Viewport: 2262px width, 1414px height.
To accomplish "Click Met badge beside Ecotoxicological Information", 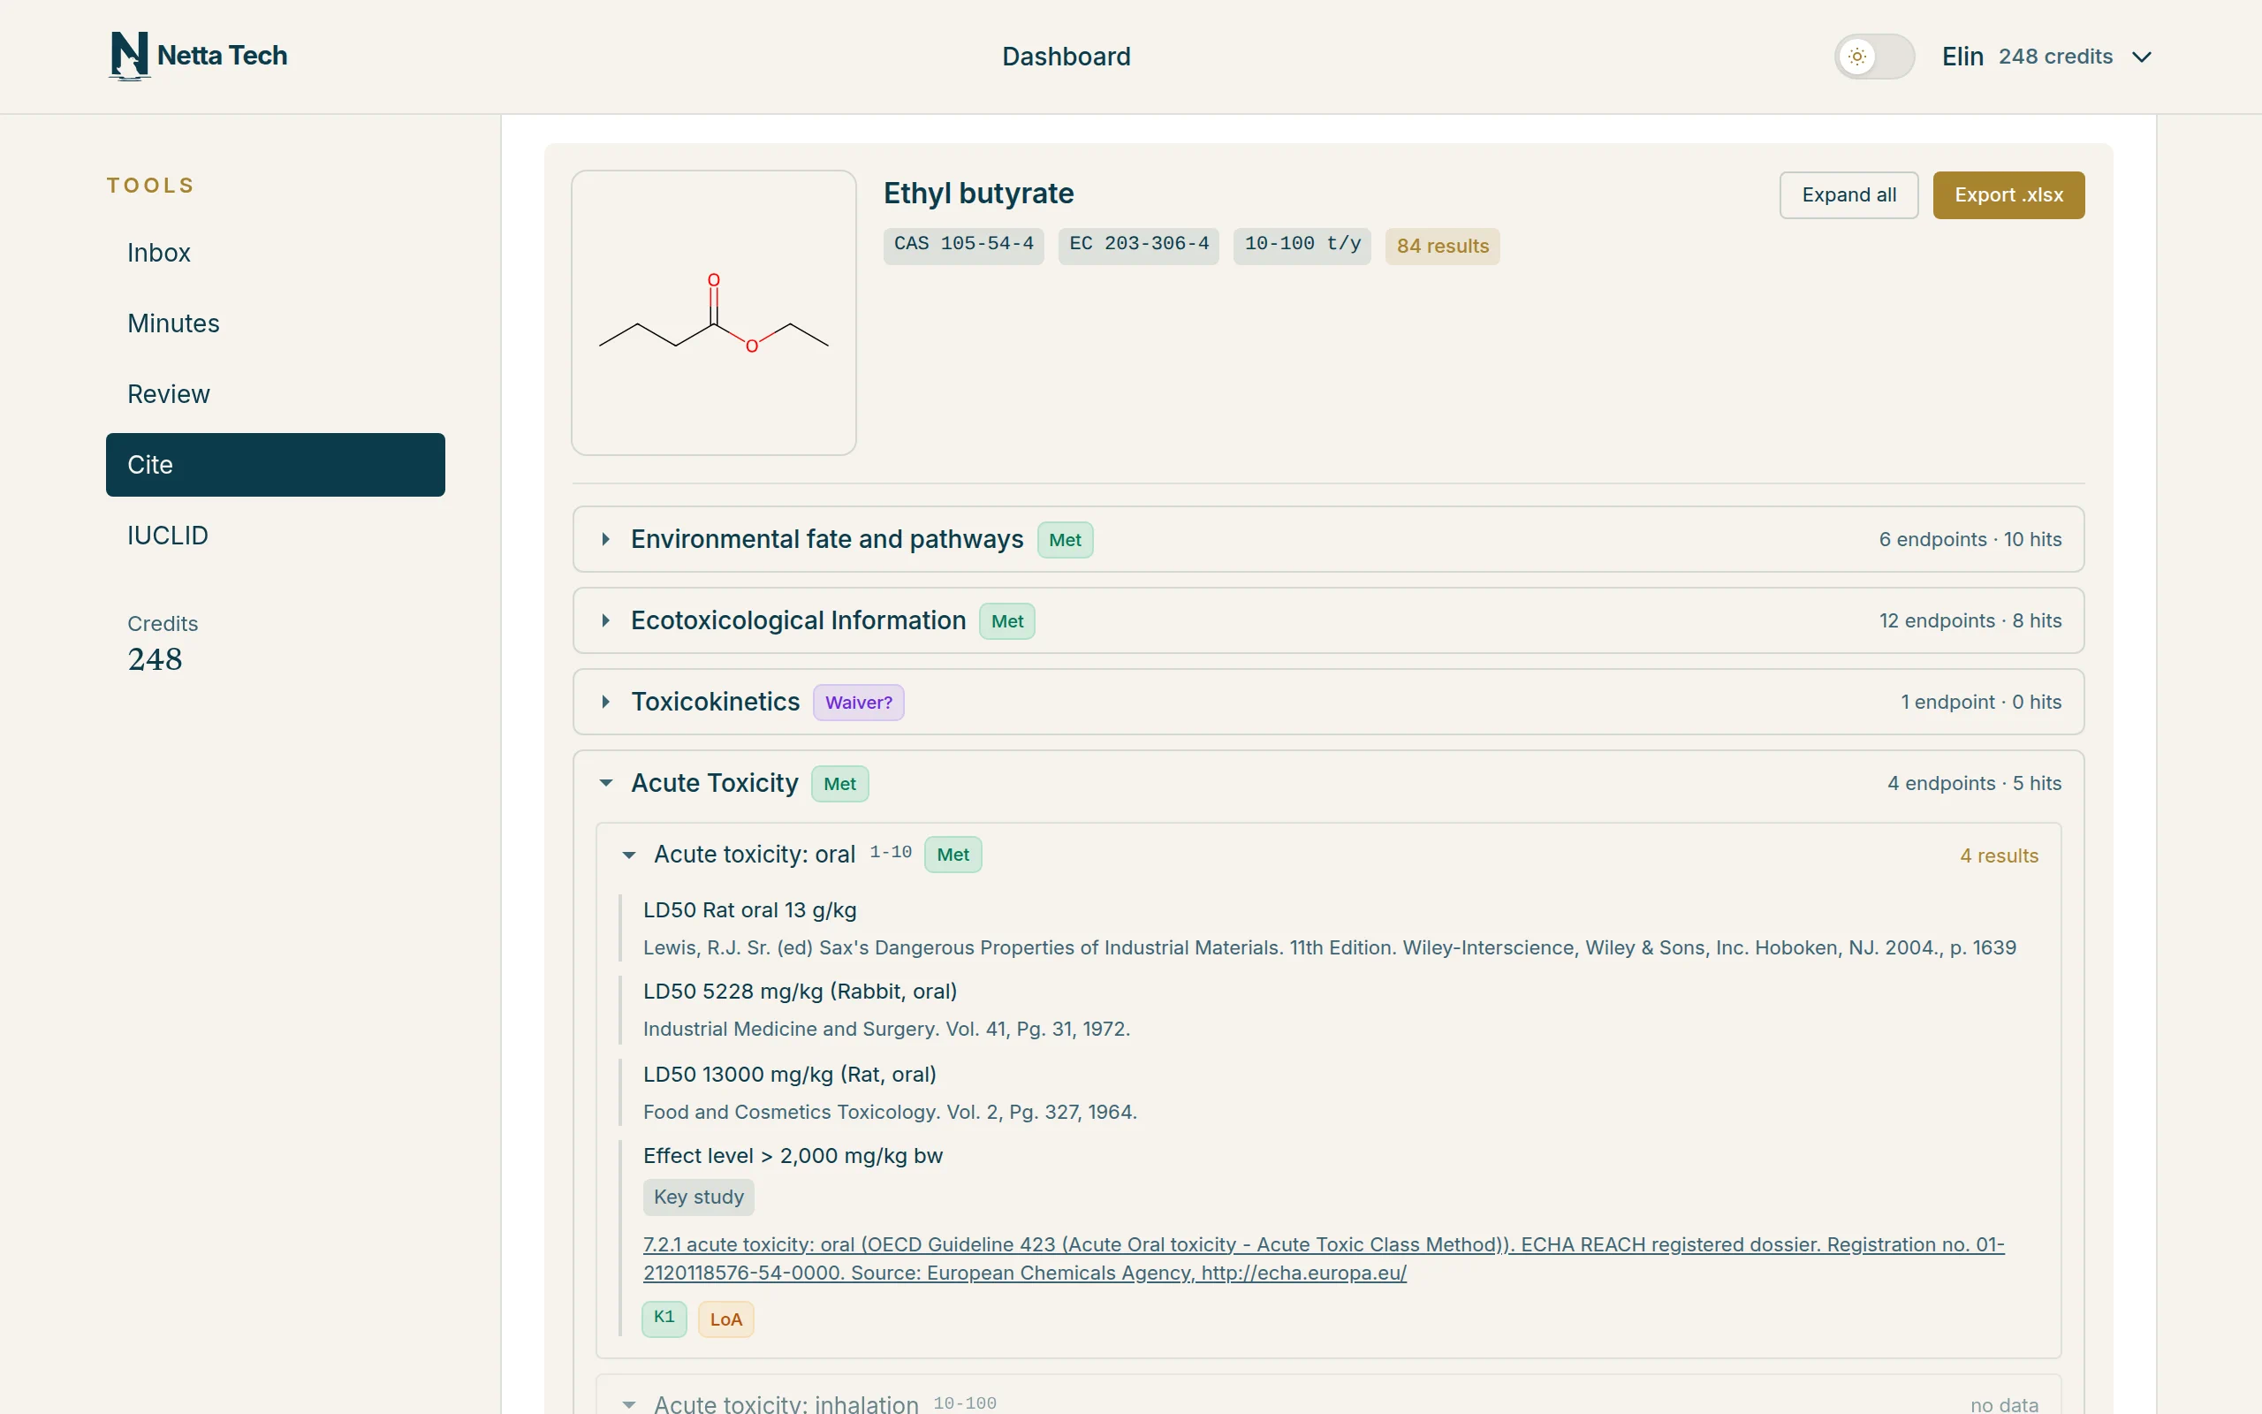I will click(1006, 621).
